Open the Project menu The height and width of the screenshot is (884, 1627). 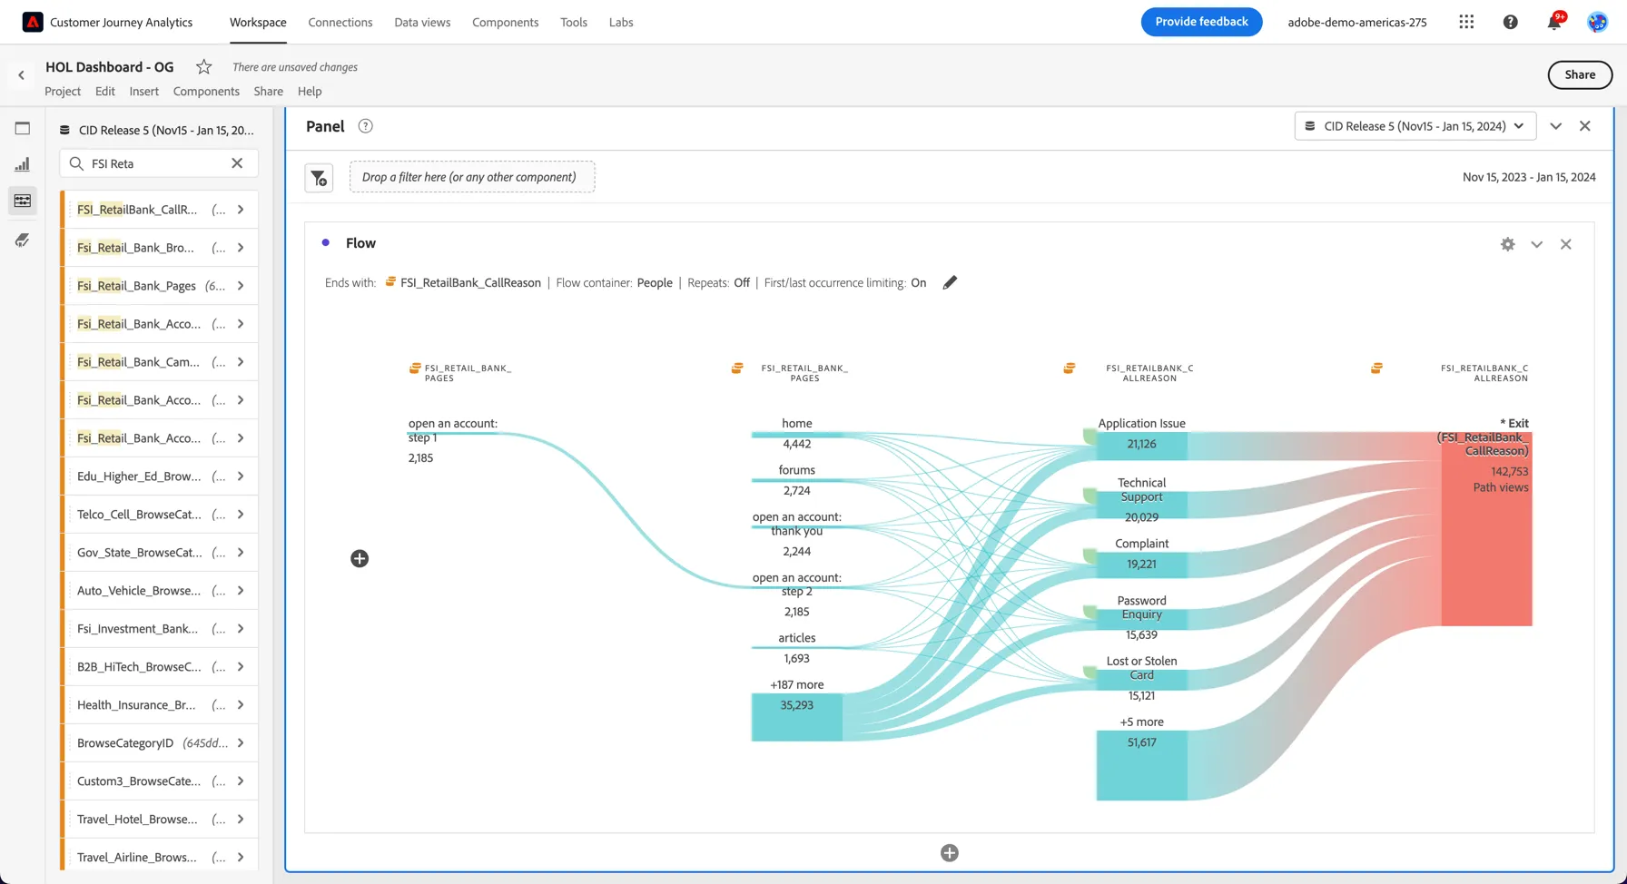[63, 91]
